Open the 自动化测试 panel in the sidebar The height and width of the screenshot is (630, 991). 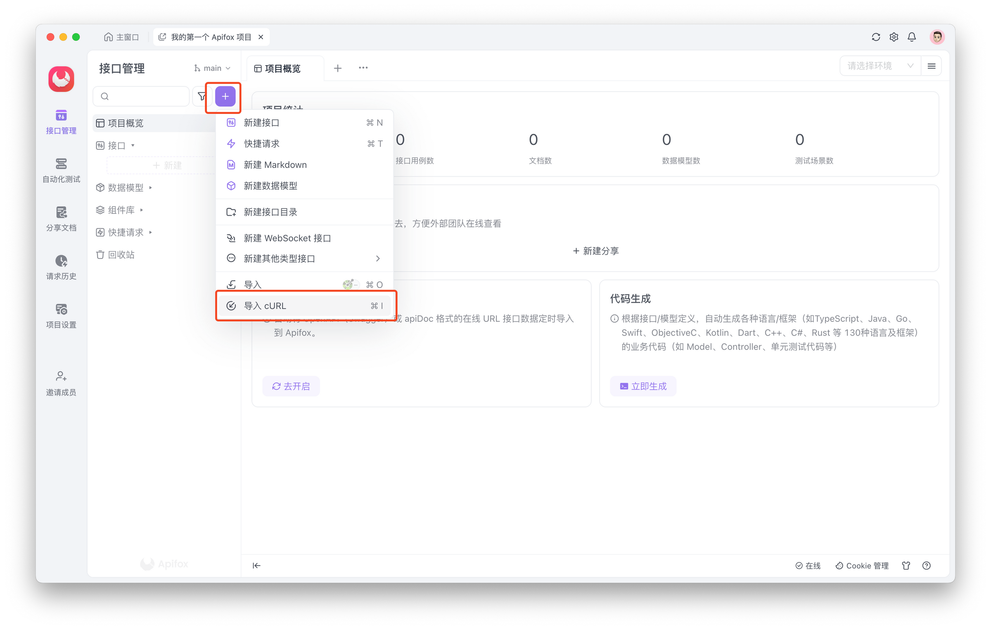[x=61, y=170]
